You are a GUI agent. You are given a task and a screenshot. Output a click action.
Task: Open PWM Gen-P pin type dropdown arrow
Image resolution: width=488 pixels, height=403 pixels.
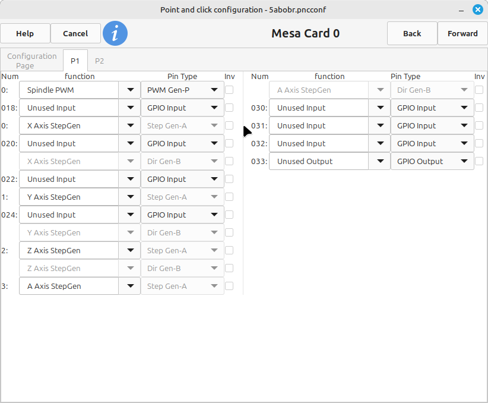(x=214, y=90)
